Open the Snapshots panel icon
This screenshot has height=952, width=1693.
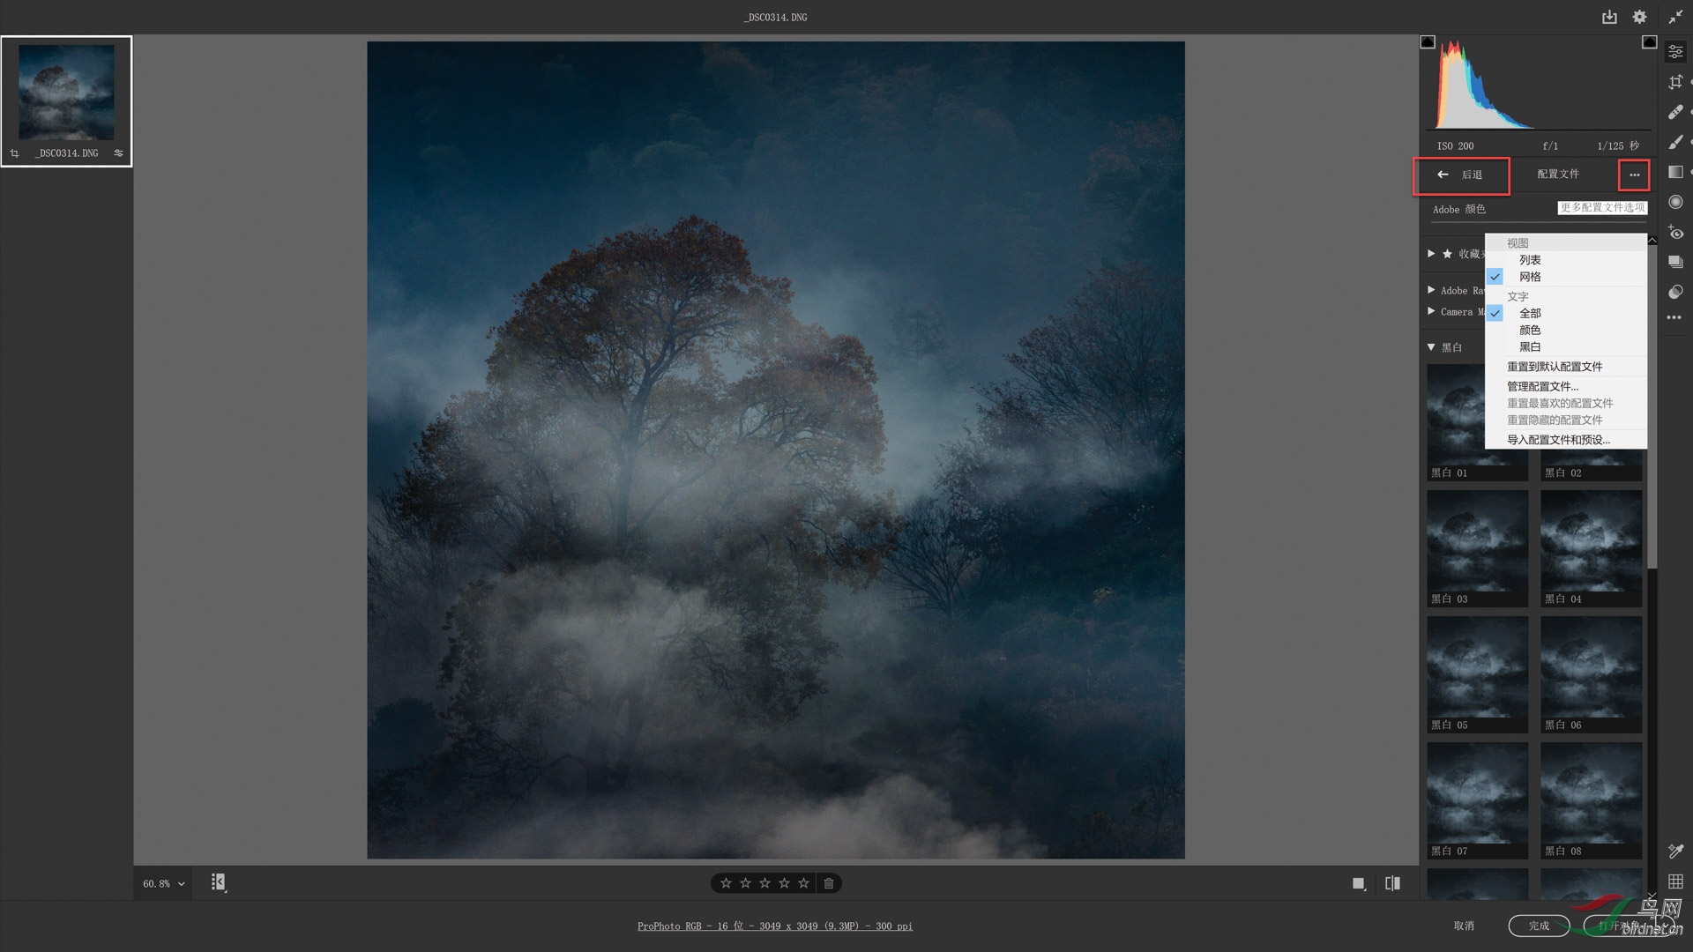point(1675,262)
